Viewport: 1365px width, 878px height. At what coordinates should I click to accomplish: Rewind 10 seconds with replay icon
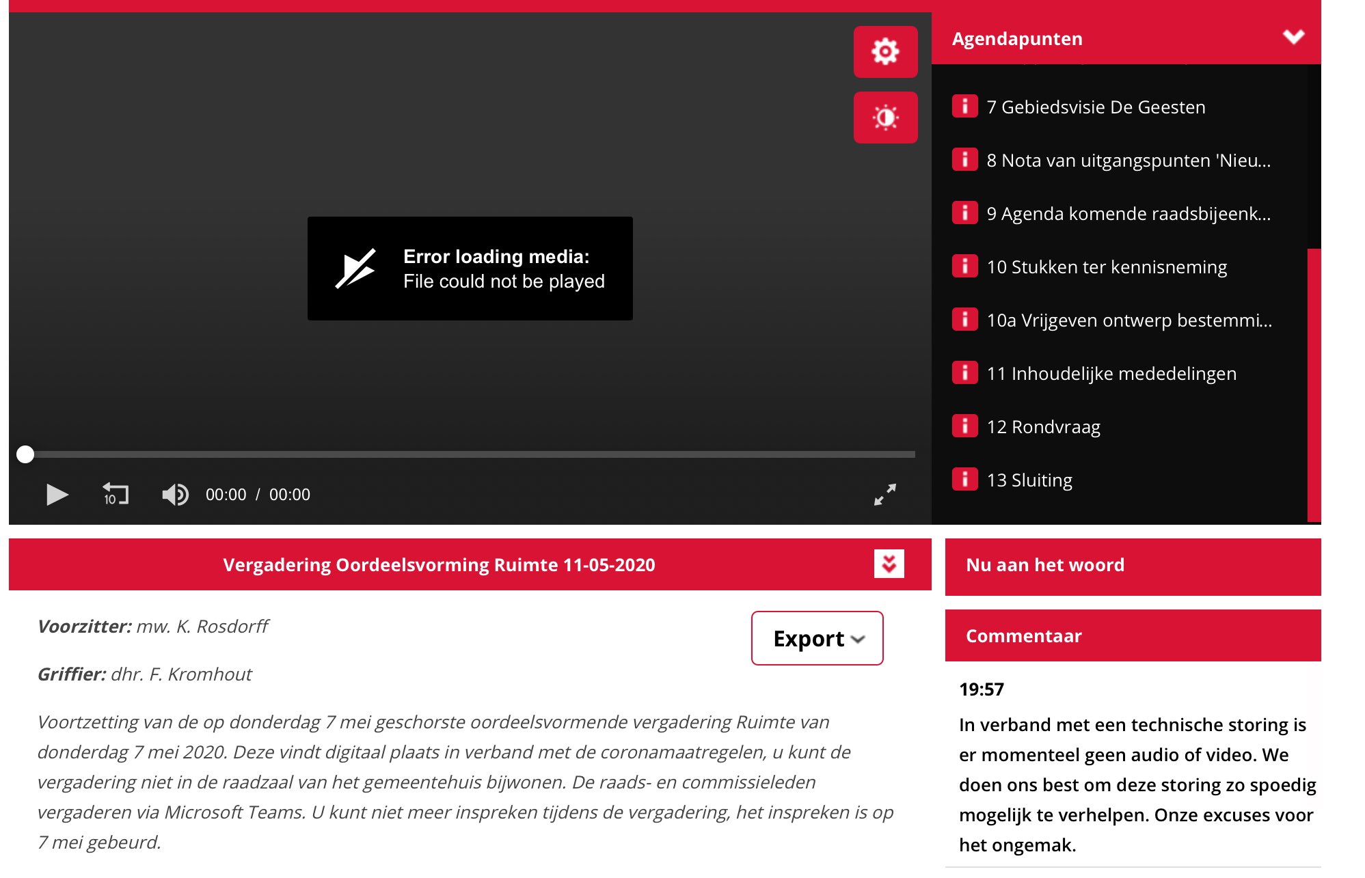(115, 494)
